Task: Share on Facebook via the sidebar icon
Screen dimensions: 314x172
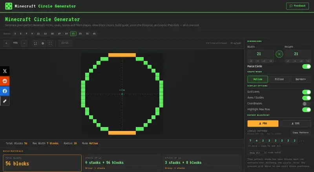Action: [x=5, y=91]
